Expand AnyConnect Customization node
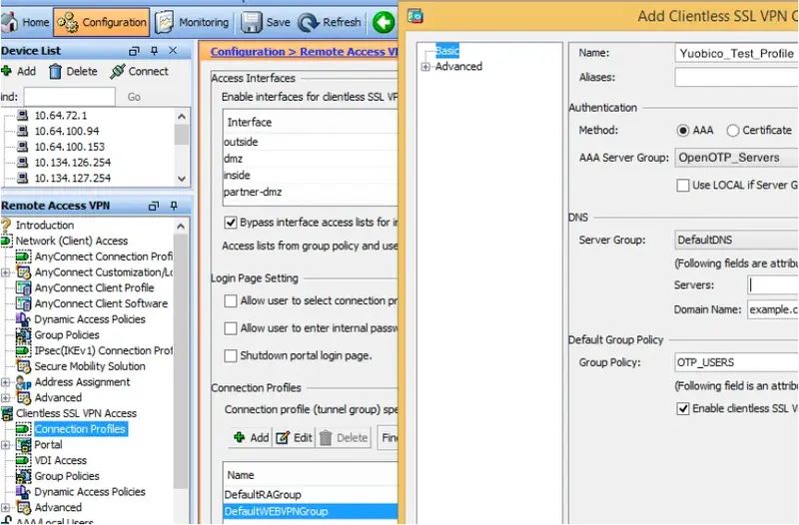 pos(6,272)
